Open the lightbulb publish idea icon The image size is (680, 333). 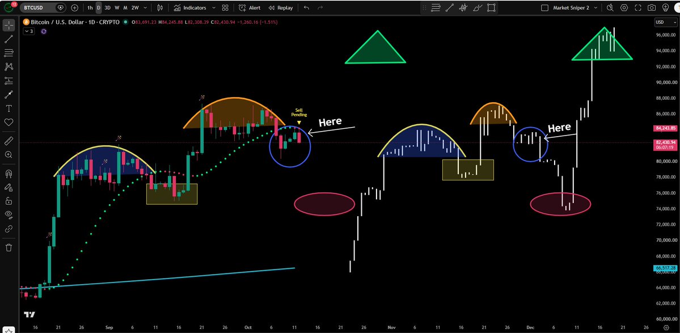tap(666, 8)
